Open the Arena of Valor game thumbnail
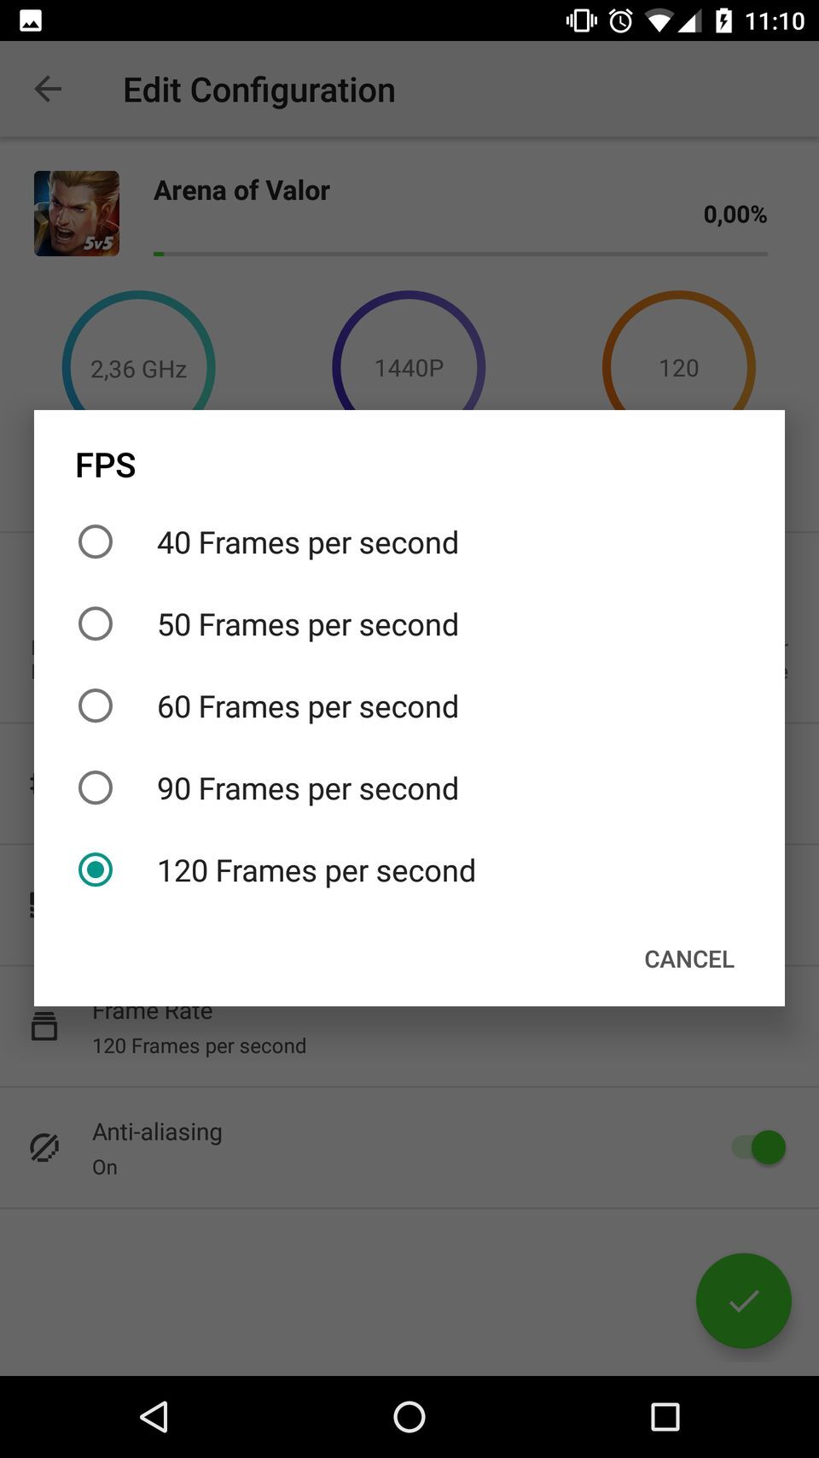 pos(76,213)
